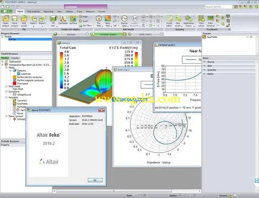Select Currents1 request in model tree

(22, 101)
